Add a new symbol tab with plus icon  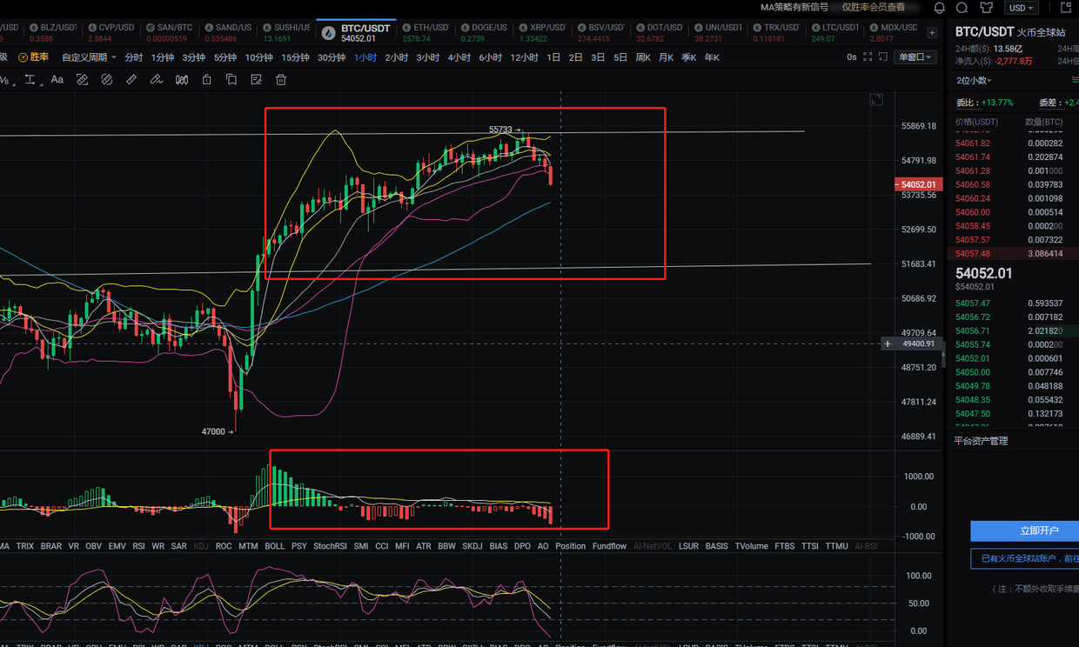click(x=933, y=33)
